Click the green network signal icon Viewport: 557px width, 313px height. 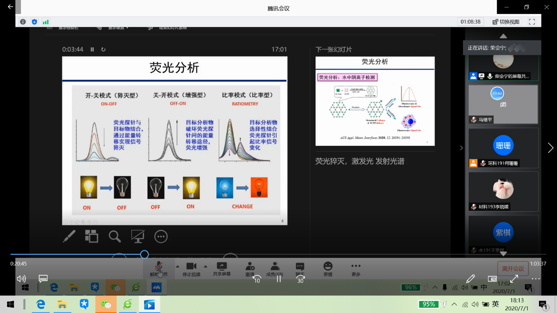(46, 21)
